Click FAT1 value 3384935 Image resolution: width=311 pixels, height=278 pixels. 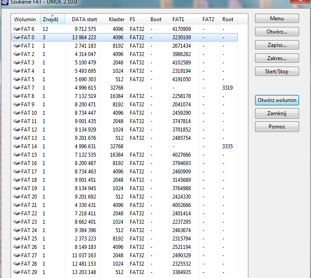pyautogui.click(x=181, y=272)
